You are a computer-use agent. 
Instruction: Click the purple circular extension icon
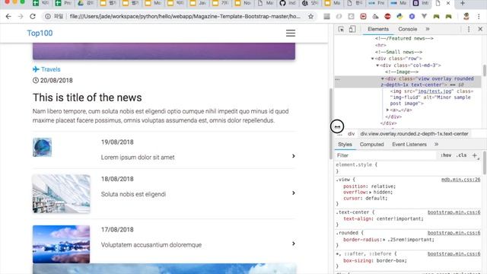tap(412, 17)
